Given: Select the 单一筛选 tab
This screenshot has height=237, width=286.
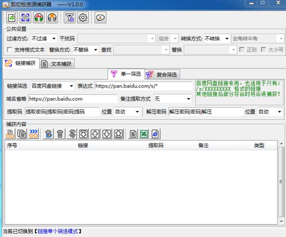Looking at the screenshot, I should (x=126, y=74).
